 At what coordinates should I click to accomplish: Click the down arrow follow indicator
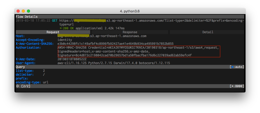(18, 86)
